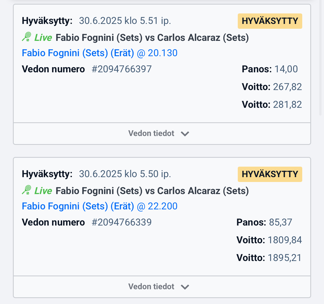The width and height of the screenshot is (324, 304).
Task: Click the HYVÄKSYTTY badge on the 5.51 ip. bet
Action: pos(270,21)
